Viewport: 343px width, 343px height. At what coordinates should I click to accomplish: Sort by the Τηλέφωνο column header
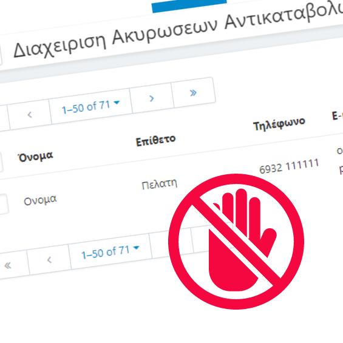click(x=279, y=124)
